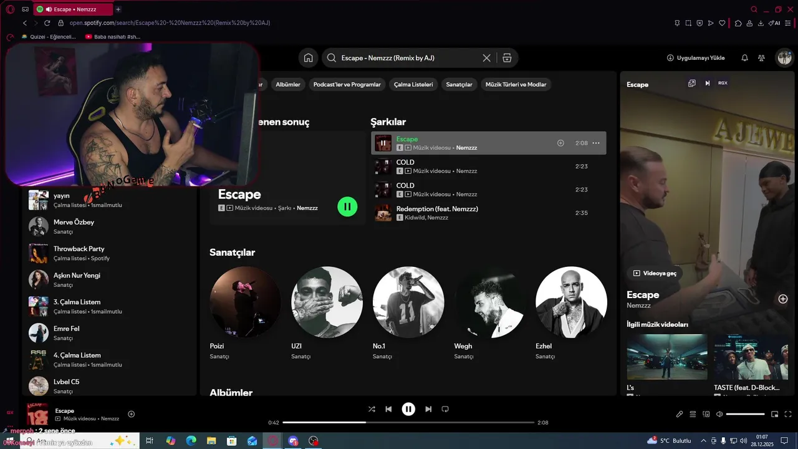Open the L's related music video
The height and width of the screenshot is (449, 798).
tap(667, 364)
